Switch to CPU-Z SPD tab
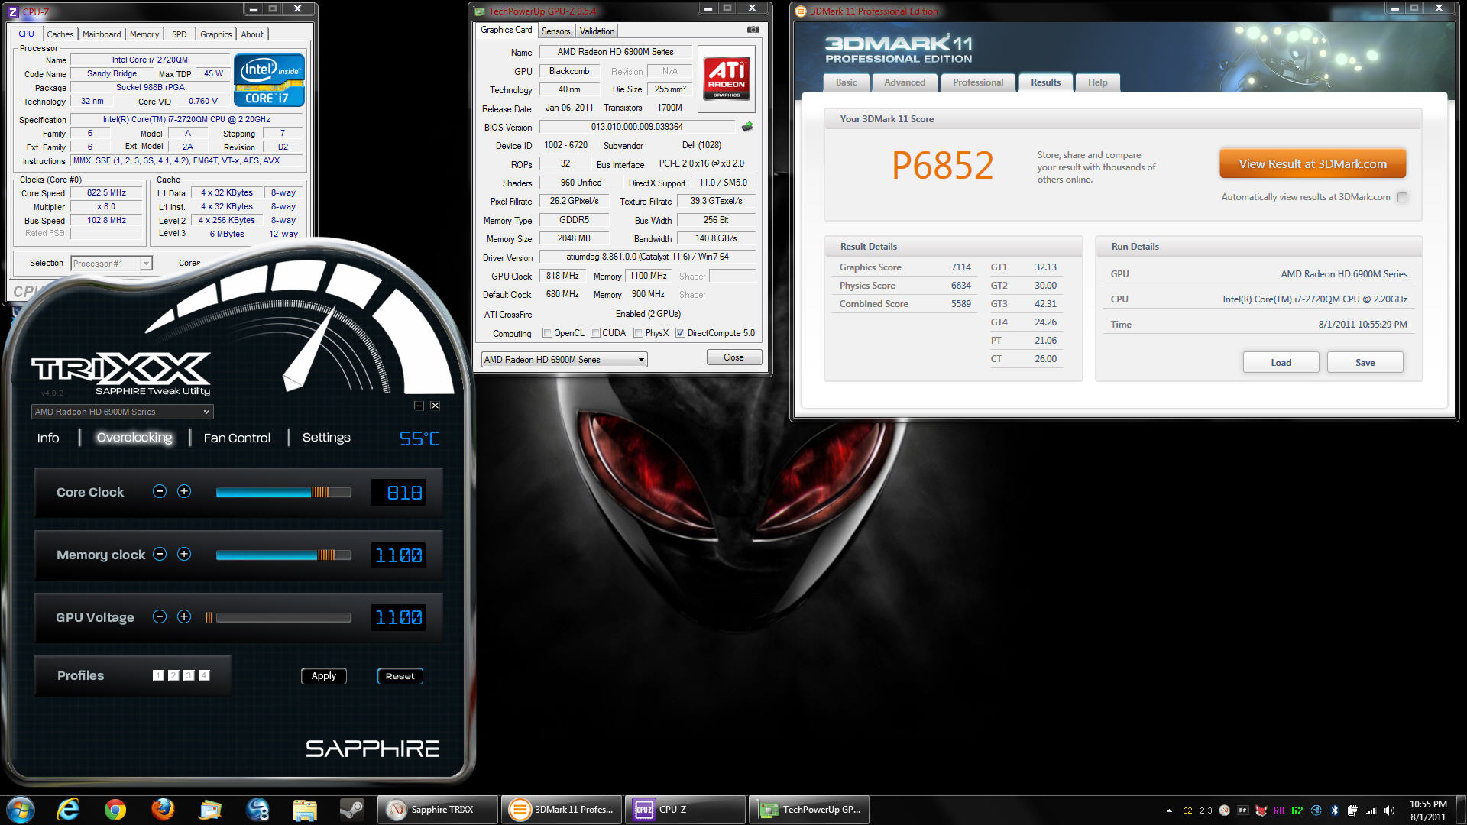This screenshot has width=1467, height=825. coord(180,34)
